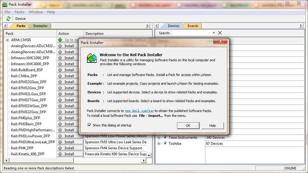Viewport: 308px width, 173px height.
Task: Click the horizontal scrollbar thumb in Packs list
Action: tap(41, 160)
